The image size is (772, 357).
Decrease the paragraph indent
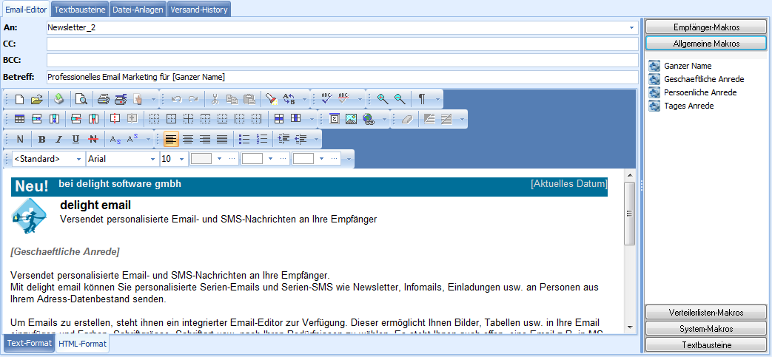[301, 139]
